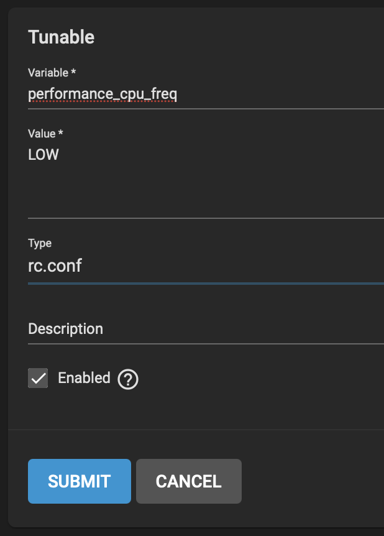Cancel editing the tunable

(x=189, y=481)
